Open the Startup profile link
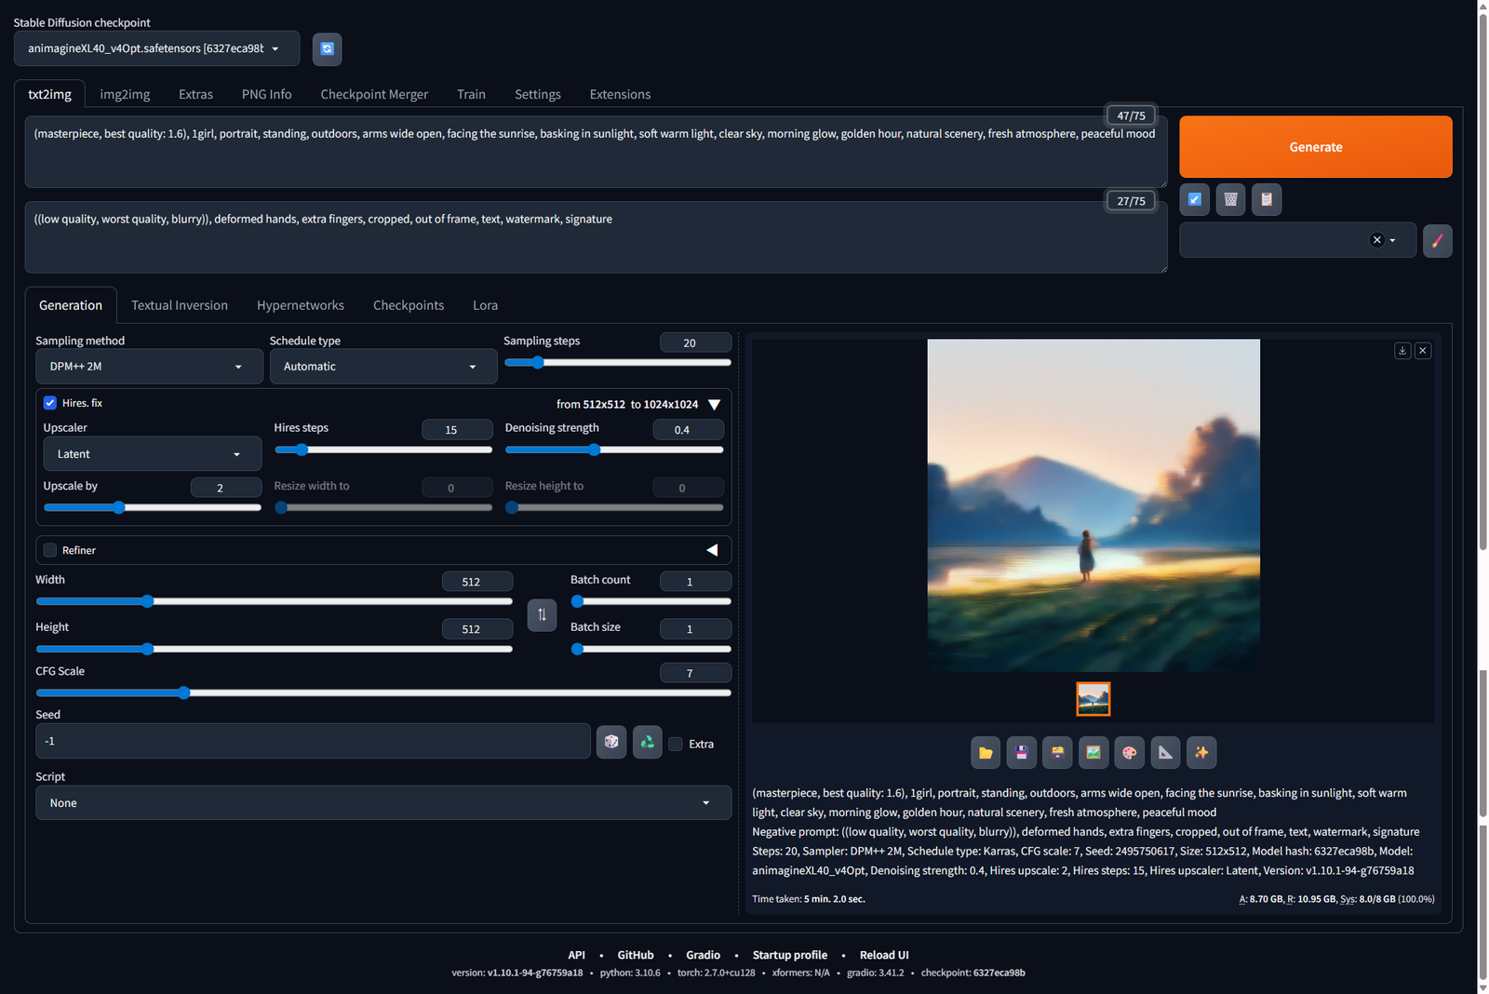The width and height of the screenshot is (1489, 994). pos(789,955)
